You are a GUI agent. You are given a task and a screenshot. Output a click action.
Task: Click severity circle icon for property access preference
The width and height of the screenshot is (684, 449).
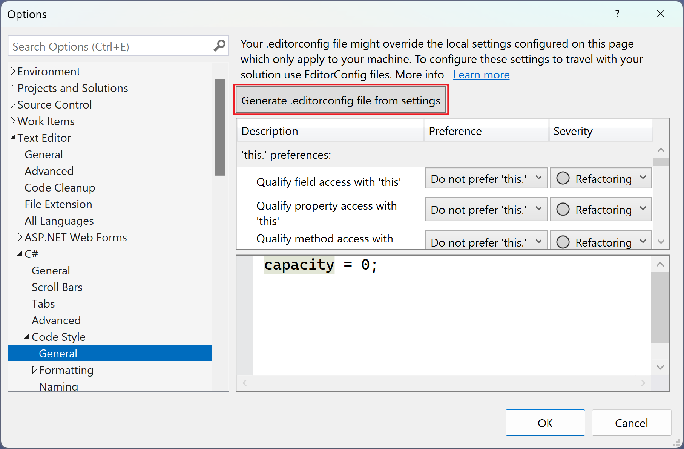[x=563, y=210]
